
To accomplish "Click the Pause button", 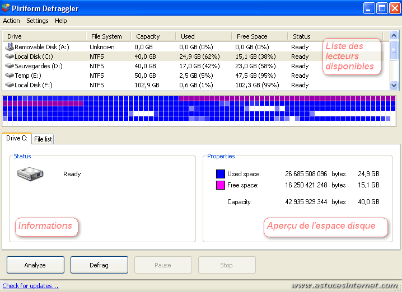I will coord(163,265).
